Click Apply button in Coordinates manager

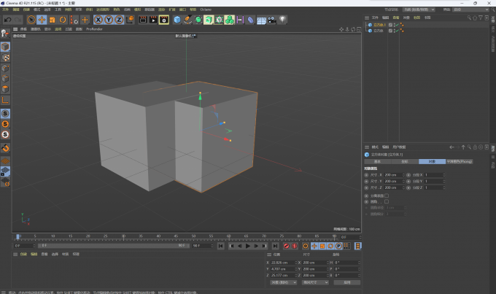(x=347, y=282)
